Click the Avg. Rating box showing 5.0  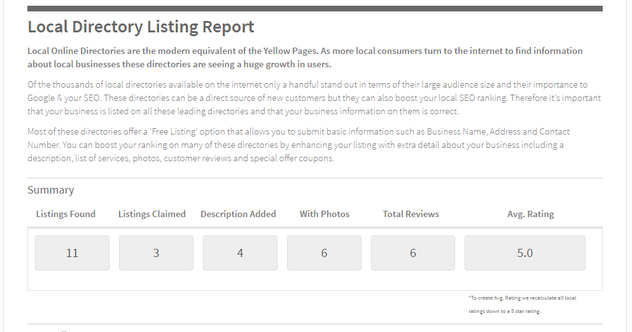525,253
